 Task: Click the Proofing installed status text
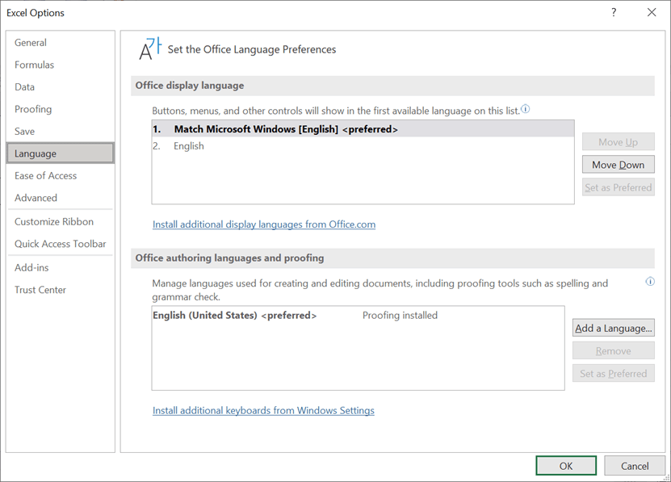pos(401,316)
